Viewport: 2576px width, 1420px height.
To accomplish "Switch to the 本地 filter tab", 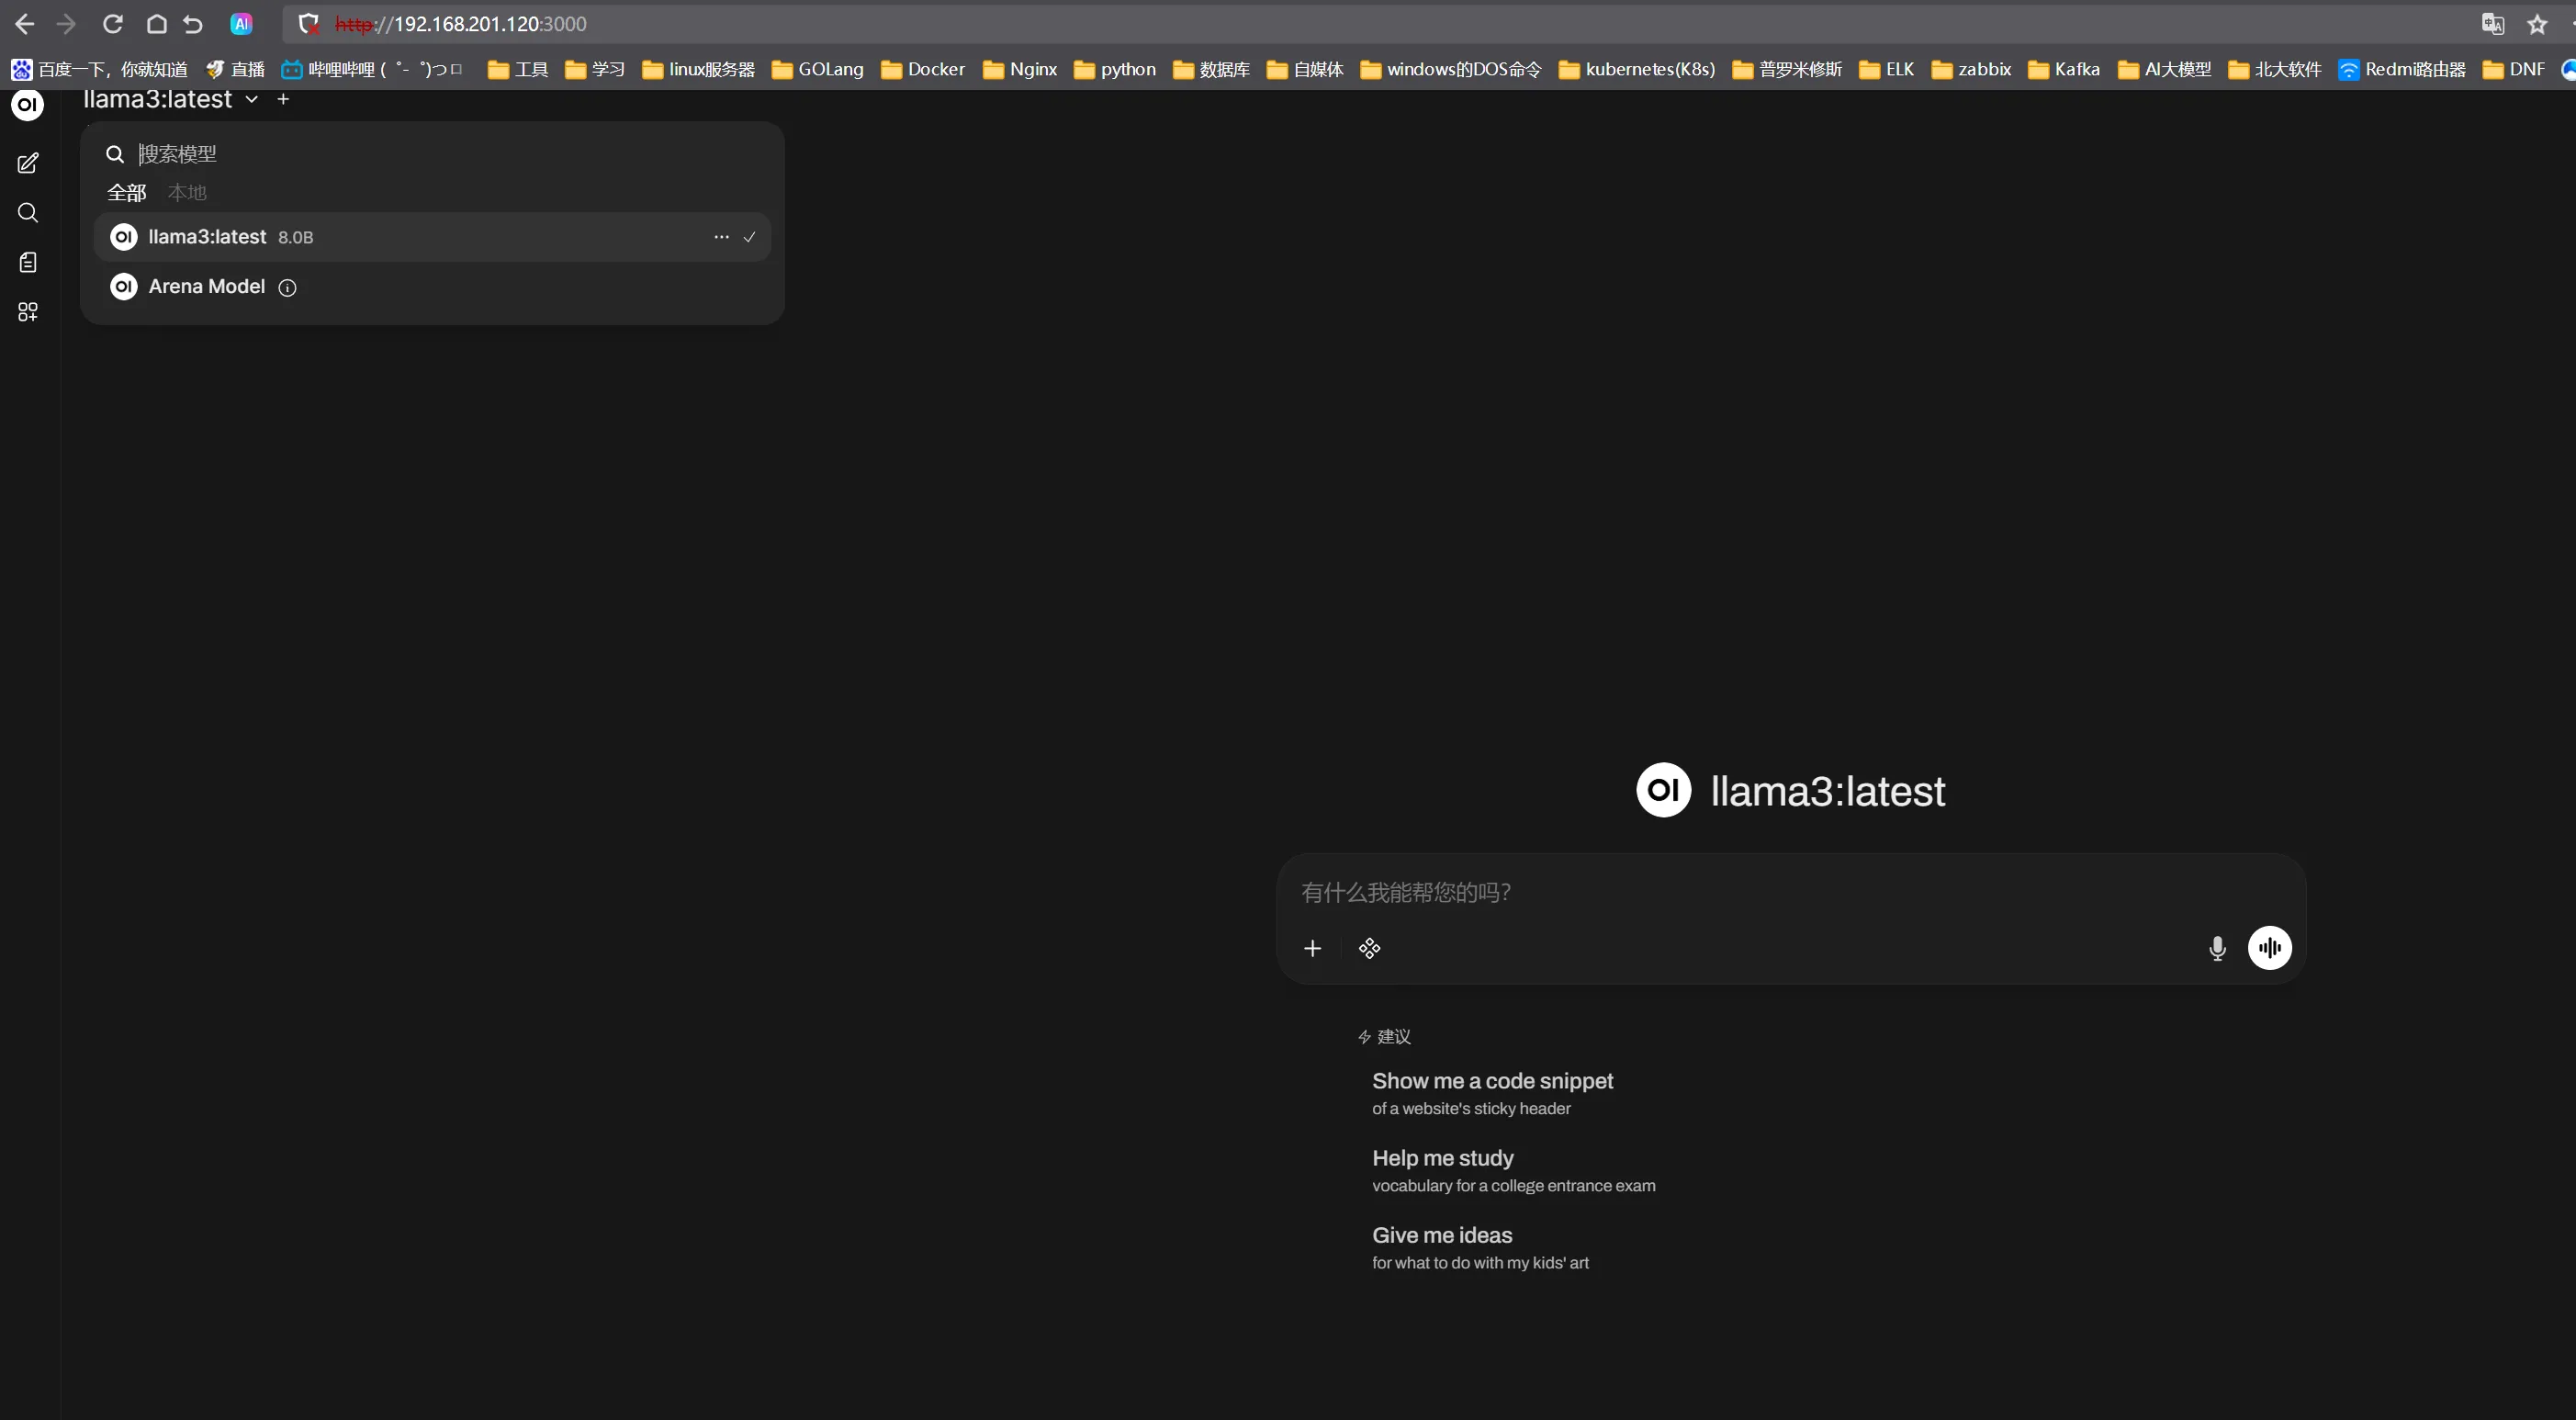I will click(x=187, y=192).
